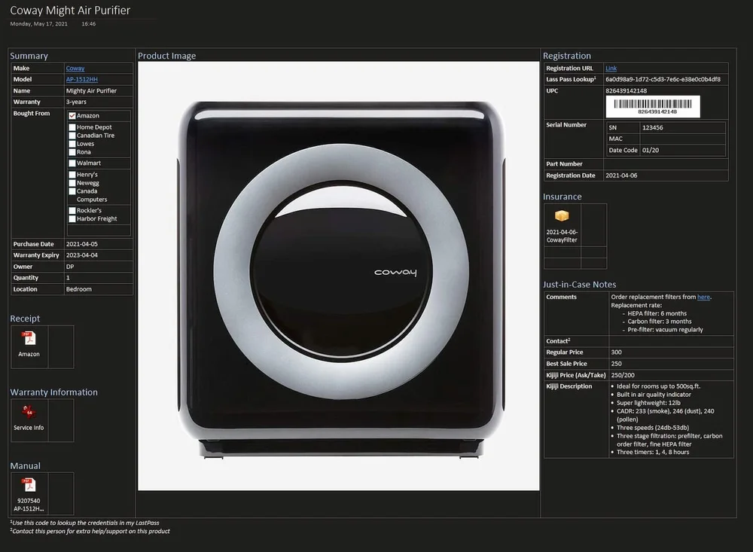Select the regular price value 300
Screen dimensions: 753x552
point(616,352)
